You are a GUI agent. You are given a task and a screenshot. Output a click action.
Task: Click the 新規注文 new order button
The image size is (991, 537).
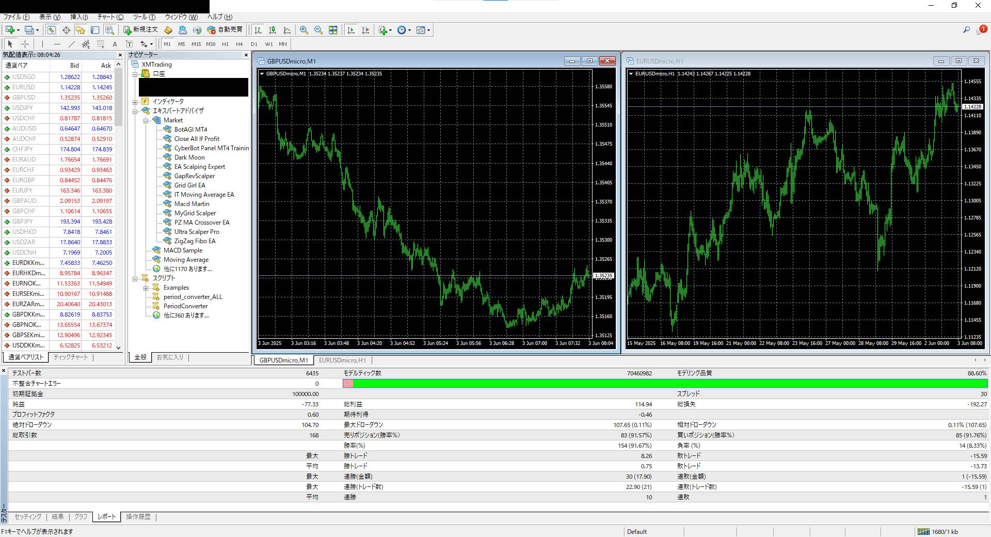pyautogui.click(x=140, y=30)
